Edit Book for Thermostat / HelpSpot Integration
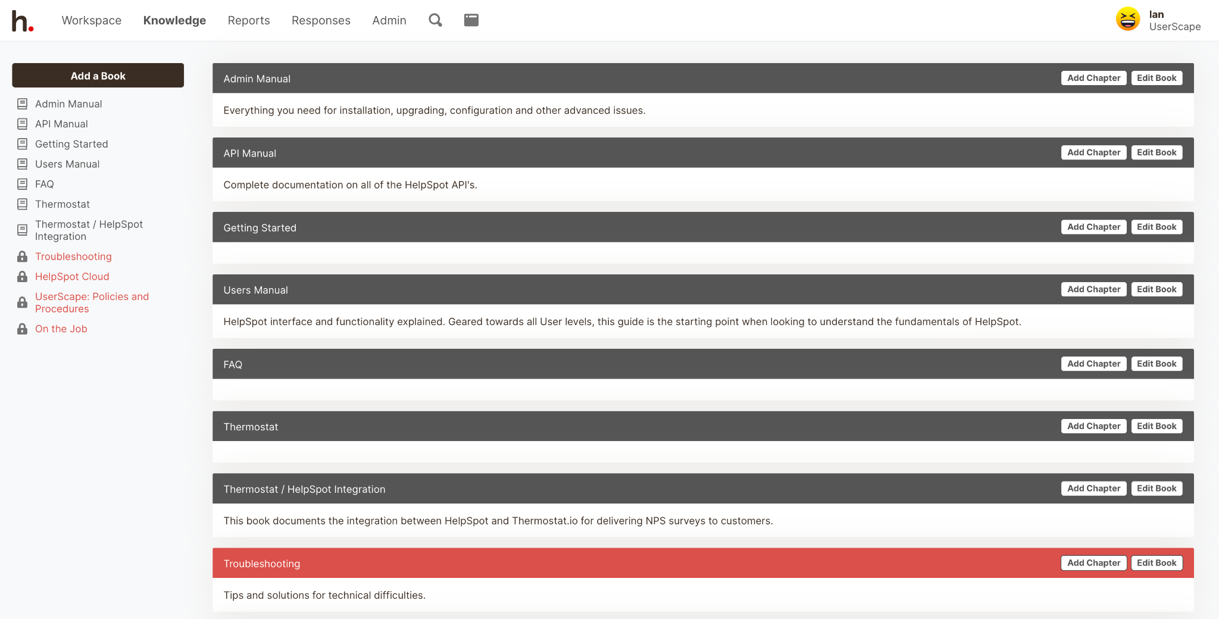Image resolution: width=1219 pixels, height=619 pixels. tap(1157, 489)
